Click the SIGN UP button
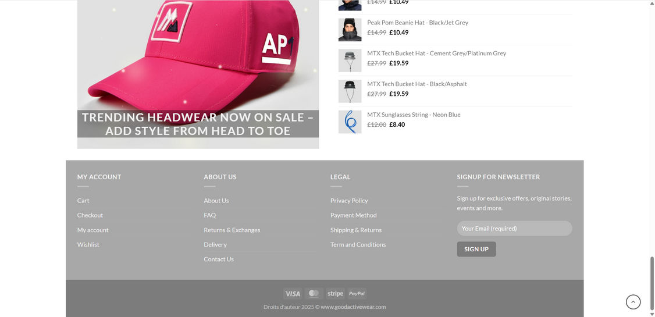Screen dimensions: 655x317 pyautogui.click(x=476, y=249)
